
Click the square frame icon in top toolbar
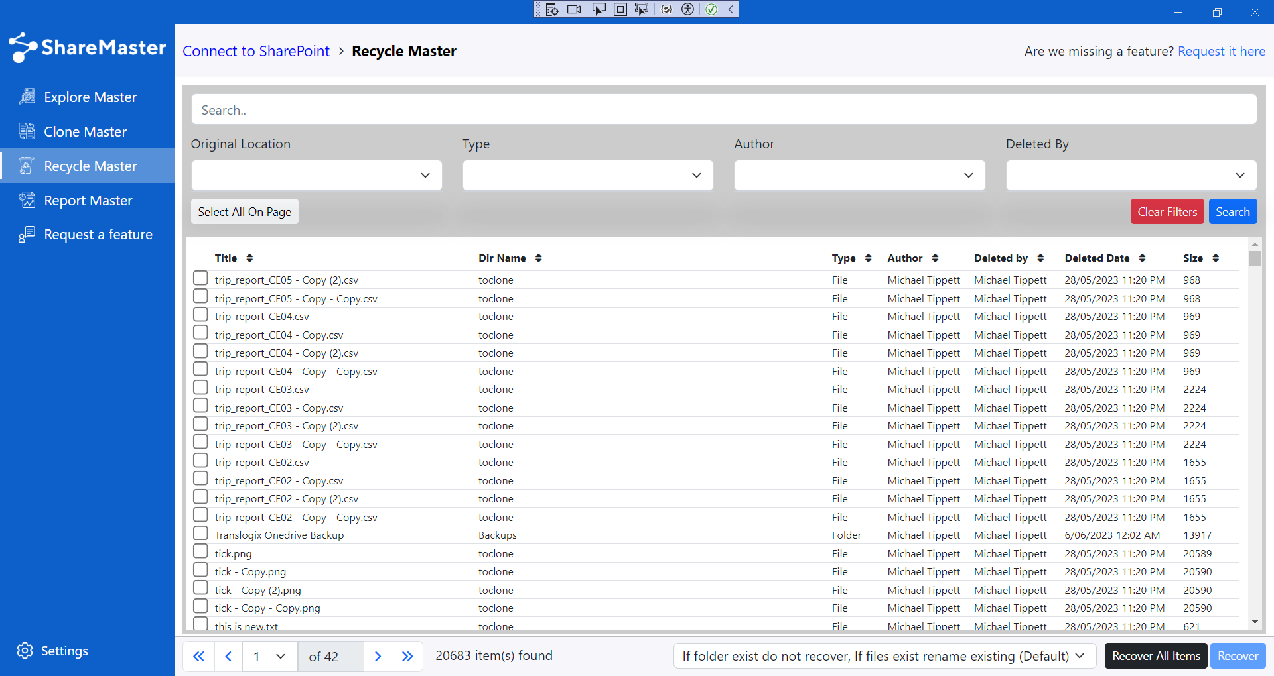[x=620, y=9]
